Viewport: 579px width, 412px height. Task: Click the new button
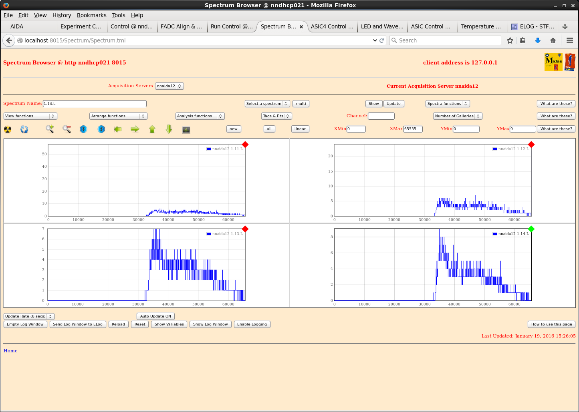[234, 129]
